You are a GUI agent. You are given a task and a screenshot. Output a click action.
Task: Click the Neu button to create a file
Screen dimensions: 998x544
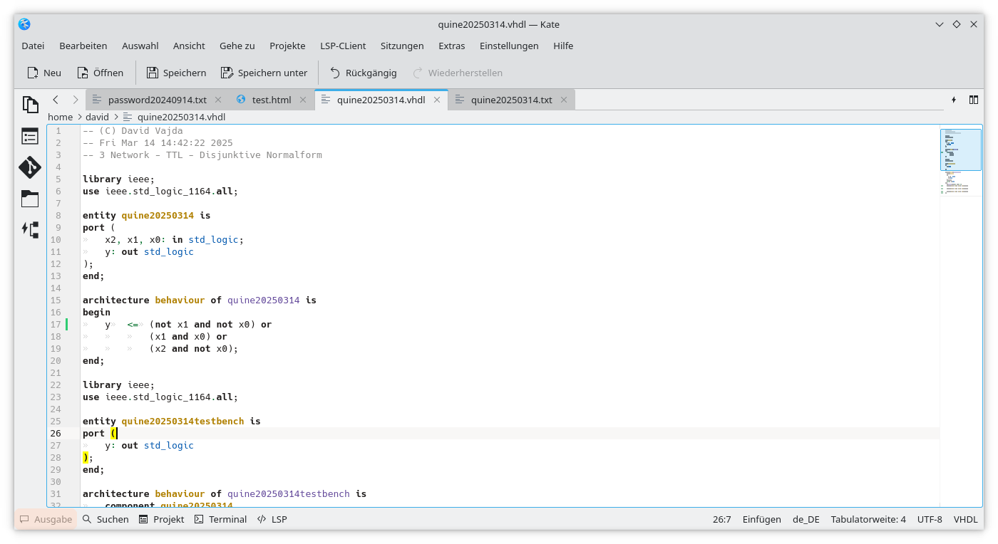click(x=43, y=72)
